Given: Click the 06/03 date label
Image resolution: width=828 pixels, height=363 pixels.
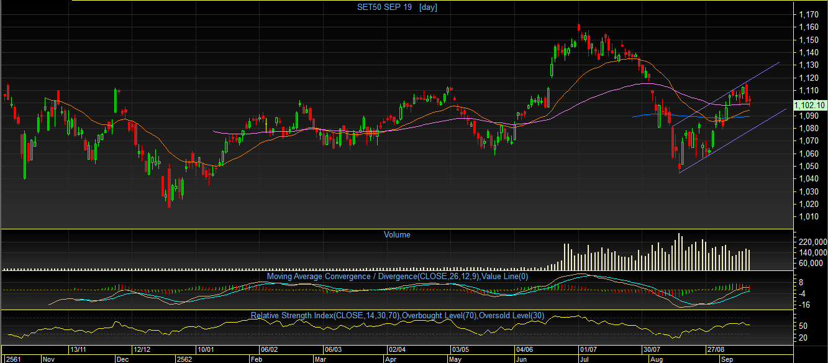Looking at the screenshot, I should (334, 350).
